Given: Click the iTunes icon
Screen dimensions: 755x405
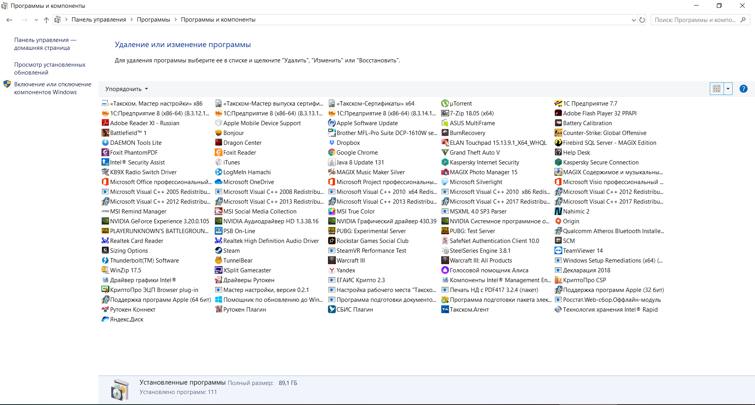Looking at the screenshot, I should [219, 162].
